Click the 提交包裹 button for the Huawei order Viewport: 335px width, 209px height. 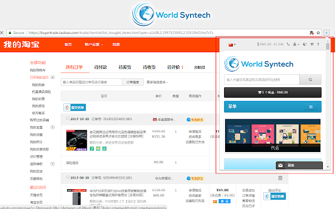(274, 196)
